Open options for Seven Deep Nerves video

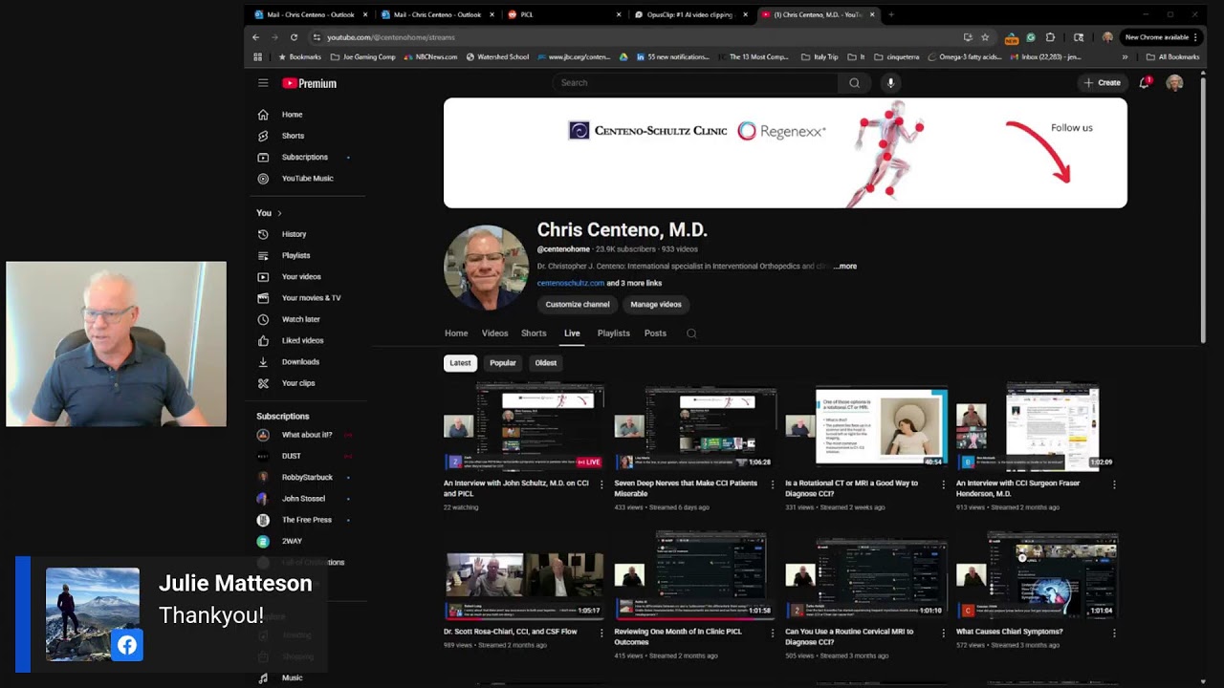(x=773, y=484)
